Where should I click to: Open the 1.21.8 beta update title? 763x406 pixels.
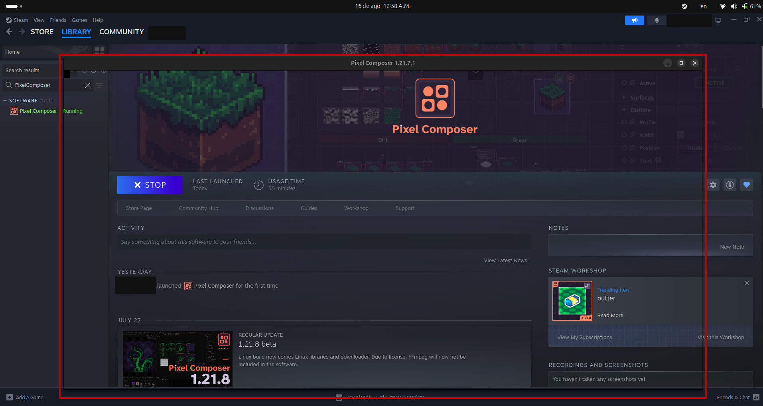point(257,344)
